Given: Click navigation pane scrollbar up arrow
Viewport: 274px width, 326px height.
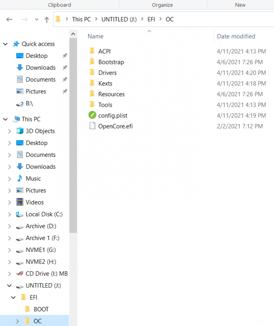Looking at the screenshot, I should pyautogui.click(x=73, y=34).
